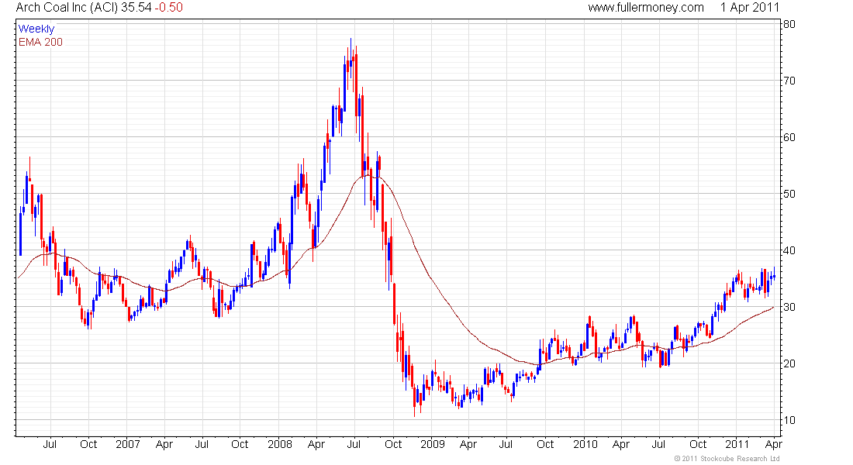Click the 'Oct' label just before 2007
Screen dimensions: 853x465
tap(88, 444)
